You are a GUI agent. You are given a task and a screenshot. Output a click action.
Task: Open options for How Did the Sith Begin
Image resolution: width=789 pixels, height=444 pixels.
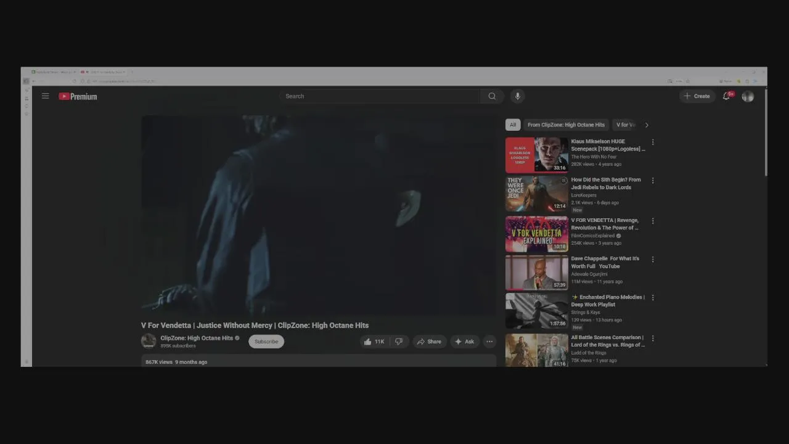tap(653, 181)
